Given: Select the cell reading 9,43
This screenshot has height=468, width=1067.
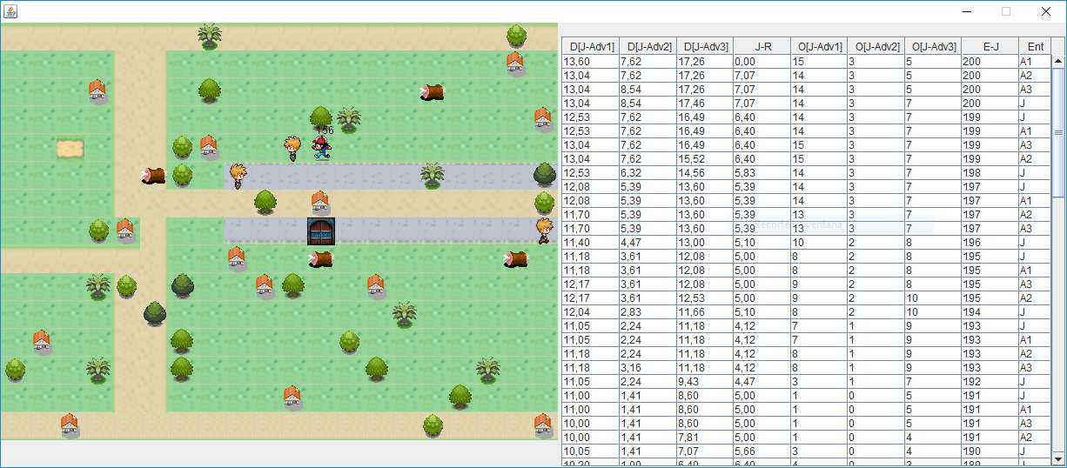Looking at the screenshot, I should [x=705, y=382].
